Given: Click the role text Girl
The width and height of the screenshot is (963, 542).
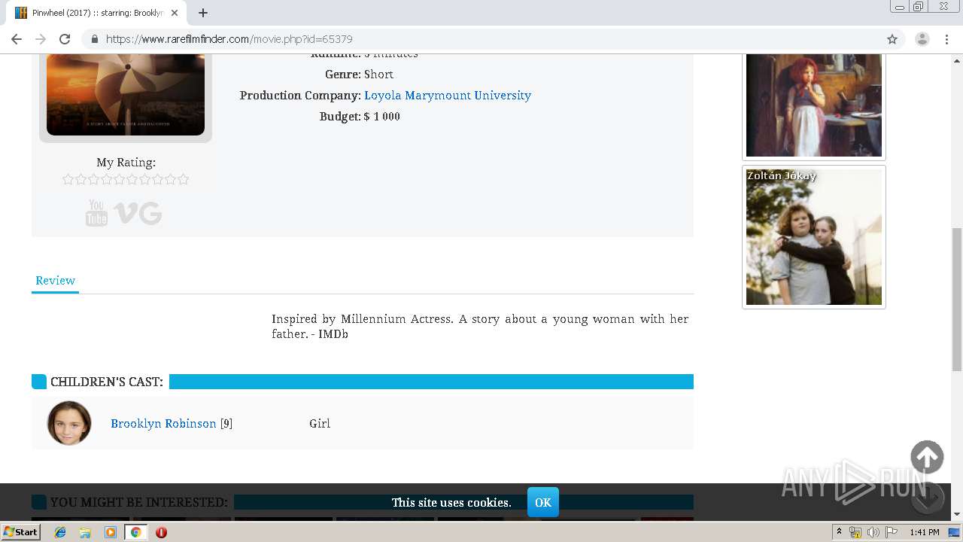Looking at the screenshot, I should pyautogui.click(x=320, y=424).
